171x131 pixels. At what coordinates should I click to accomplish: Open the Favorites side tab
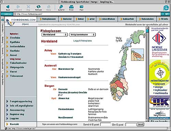pos(3,28)
